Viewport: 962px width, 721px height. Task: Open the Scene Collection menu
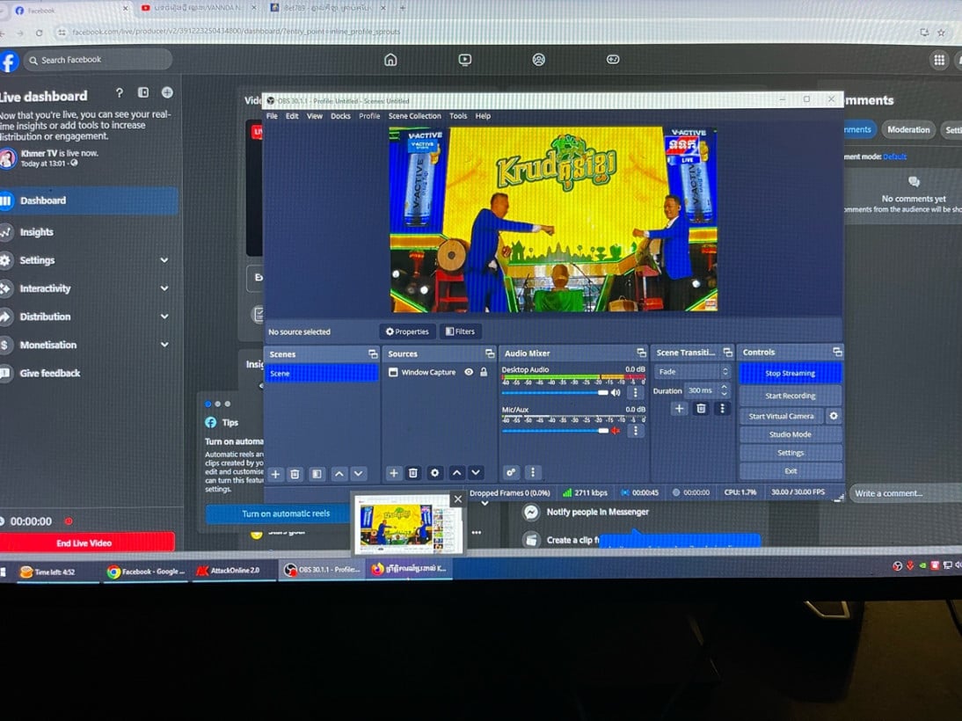pyautogui.click(x=414, y=116)
